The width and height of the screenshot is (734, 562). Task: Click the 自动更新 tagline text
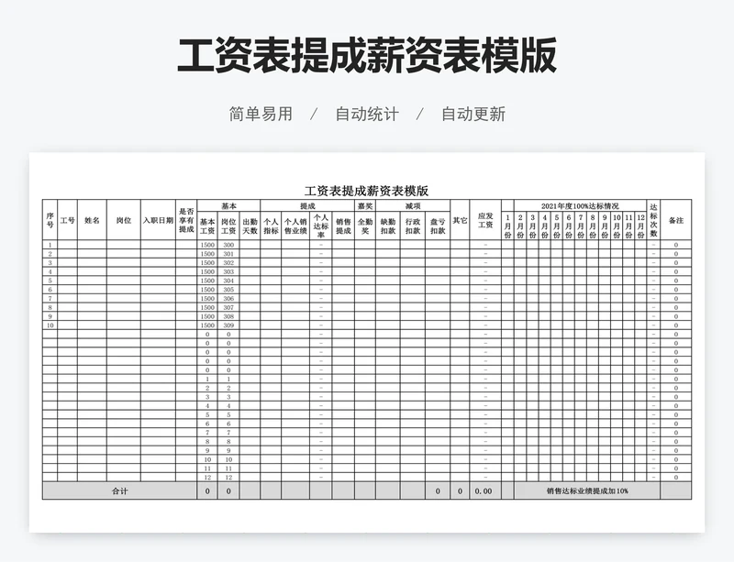point(473,114)
